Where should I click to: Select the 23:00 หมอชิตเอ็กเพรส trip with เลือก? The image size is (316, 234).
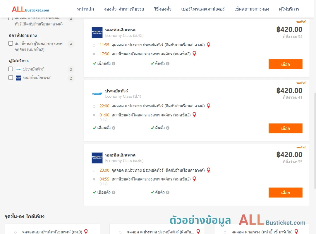285,193
